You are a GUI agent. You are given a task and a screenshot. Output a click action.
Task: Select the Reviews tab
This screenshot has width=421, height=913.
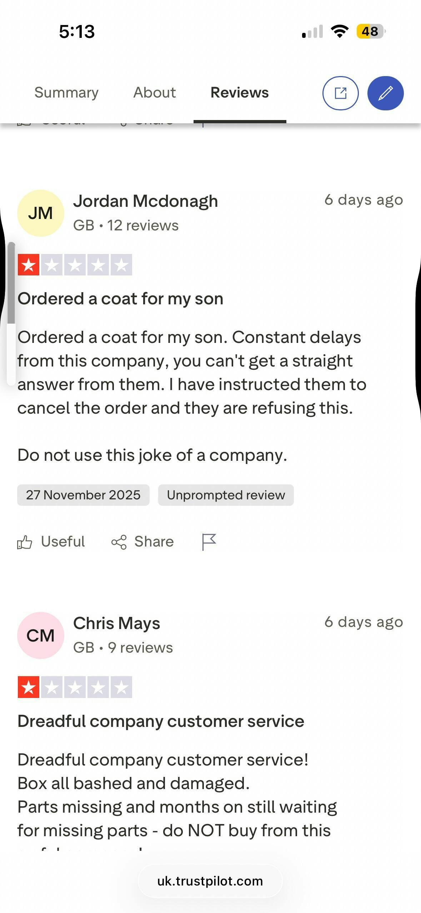[240, 93]
